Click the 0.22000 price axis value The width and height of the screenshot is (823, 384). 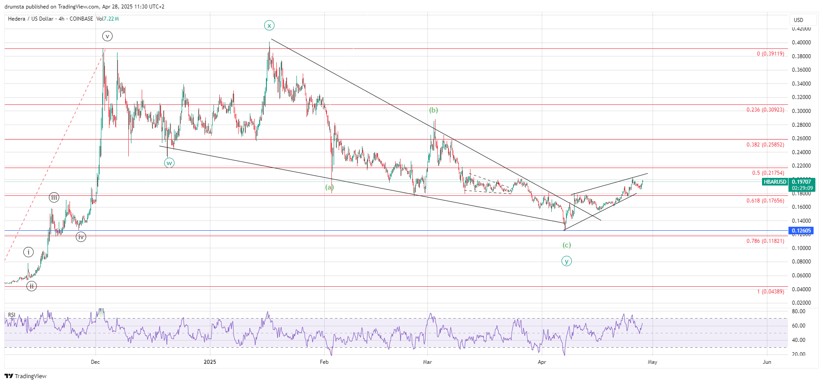click(x=801, y=166)
